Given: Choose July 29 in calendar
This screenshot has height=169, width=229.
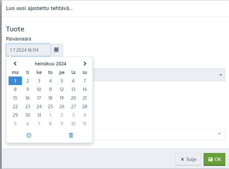Looking at the screenshot, I should [x=15, y=115].
